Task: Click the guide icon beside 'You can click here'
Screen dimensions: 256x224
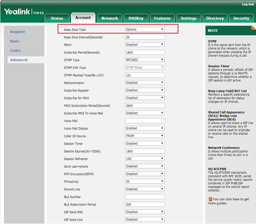Action: click(x=210, y=199)
